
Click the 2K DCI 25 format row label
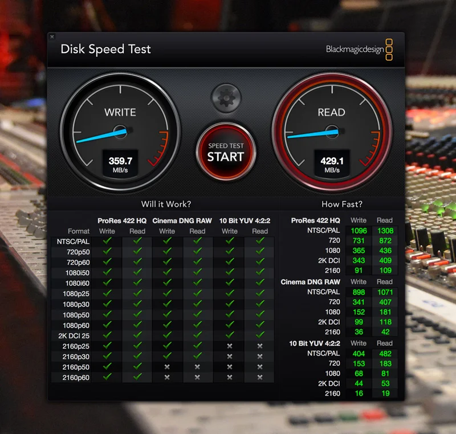[74, 336]
